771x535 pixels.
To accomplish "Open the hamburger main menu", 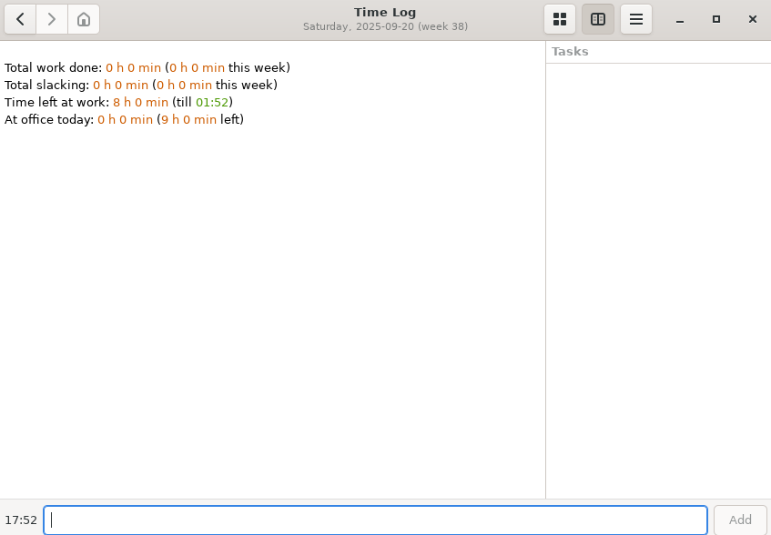I will [x=636, y=19].
